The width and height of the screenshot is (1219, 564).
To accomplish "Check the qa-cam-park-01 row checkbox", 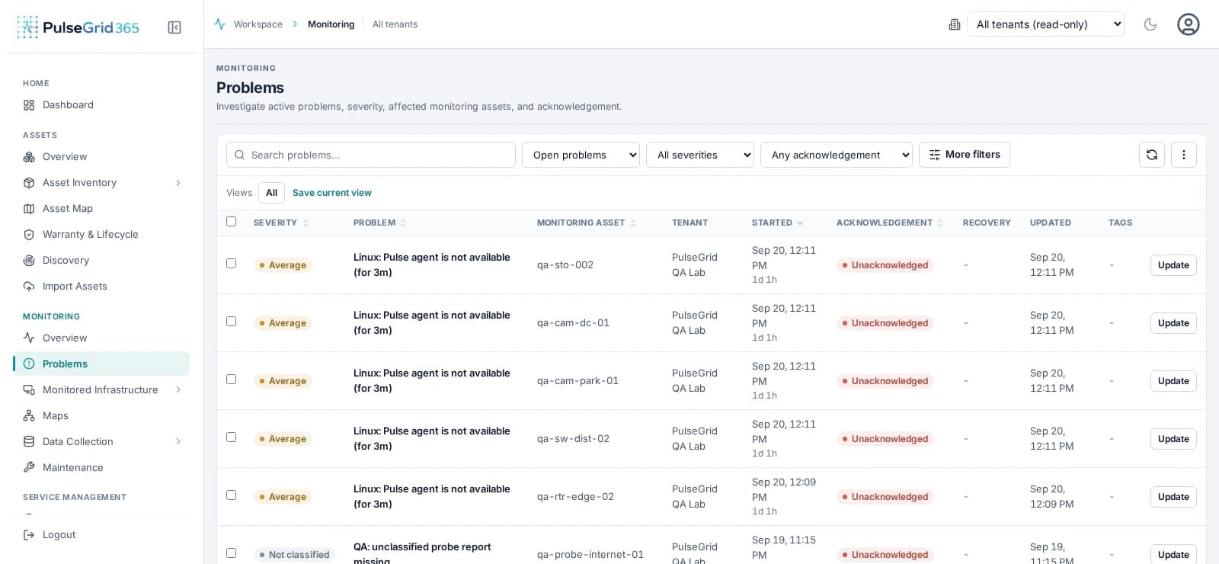I will click(x=232, y=380).
